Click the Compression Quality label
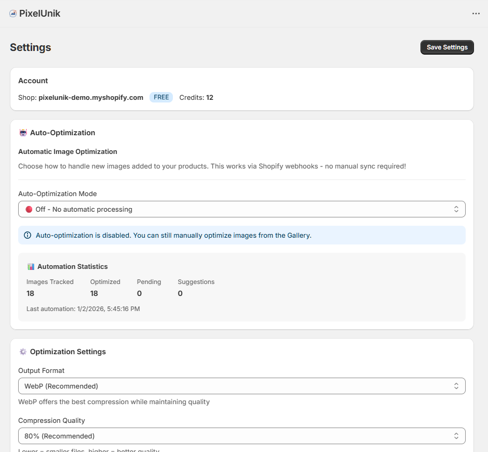Viewport: 488px width, 452px height. [x=52, y=420]
